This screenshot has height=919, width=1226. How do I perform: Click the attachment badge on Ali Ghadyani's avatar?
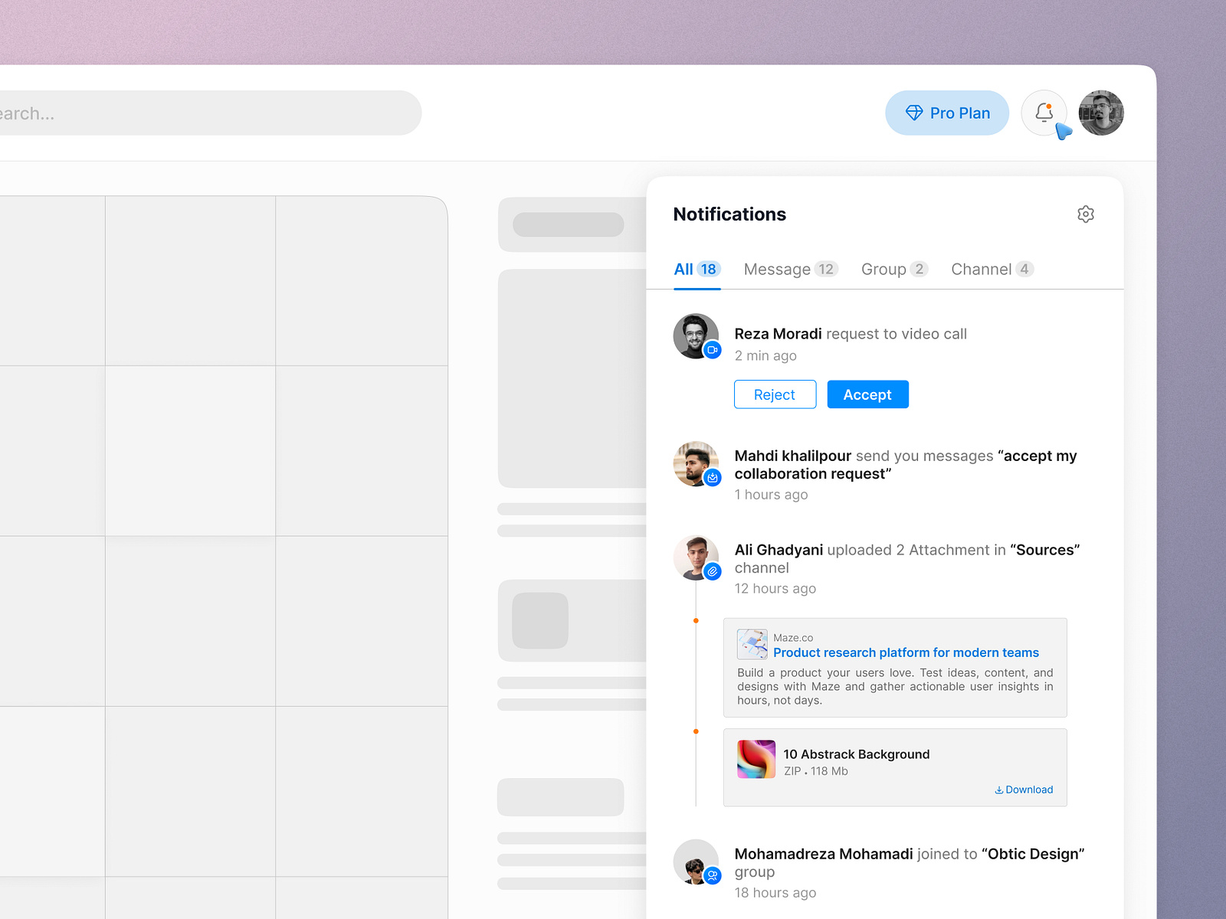713,571
